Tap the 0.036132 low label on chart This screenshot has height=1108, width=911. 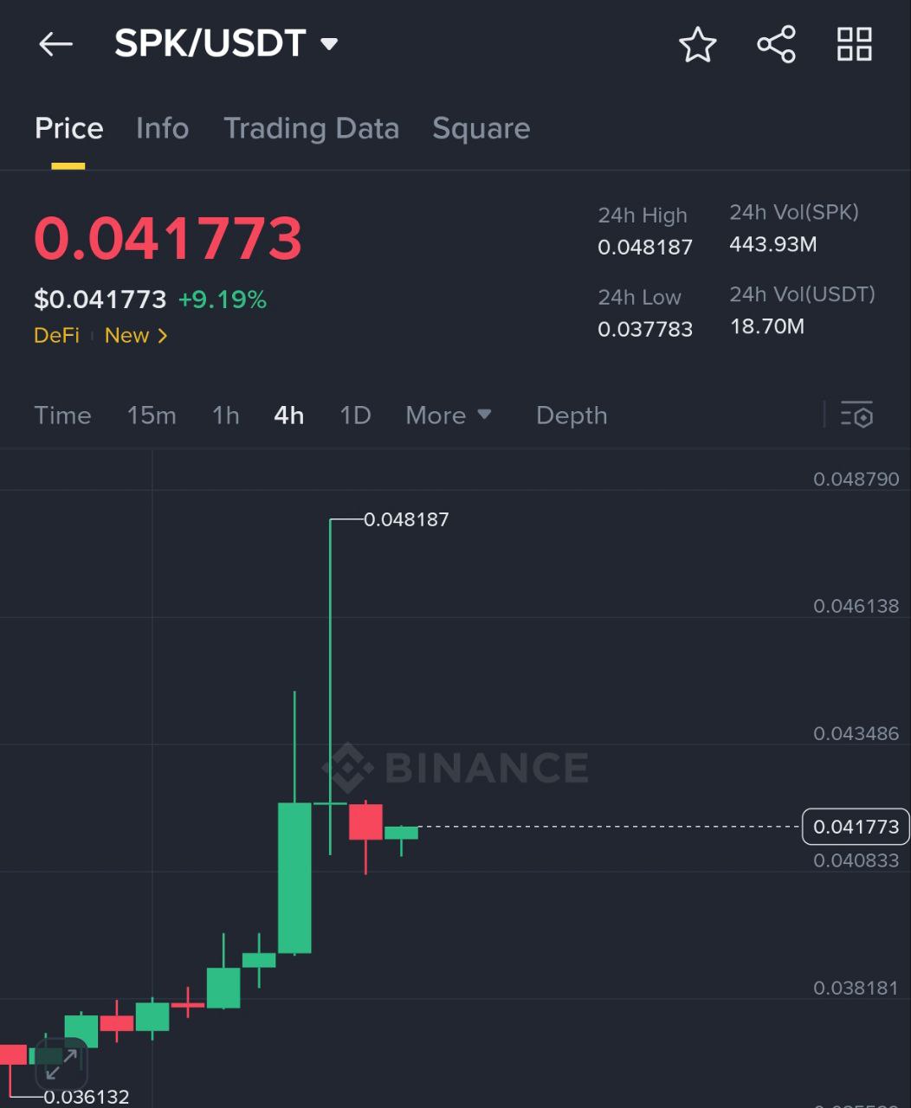click(x=87, y=1097)
